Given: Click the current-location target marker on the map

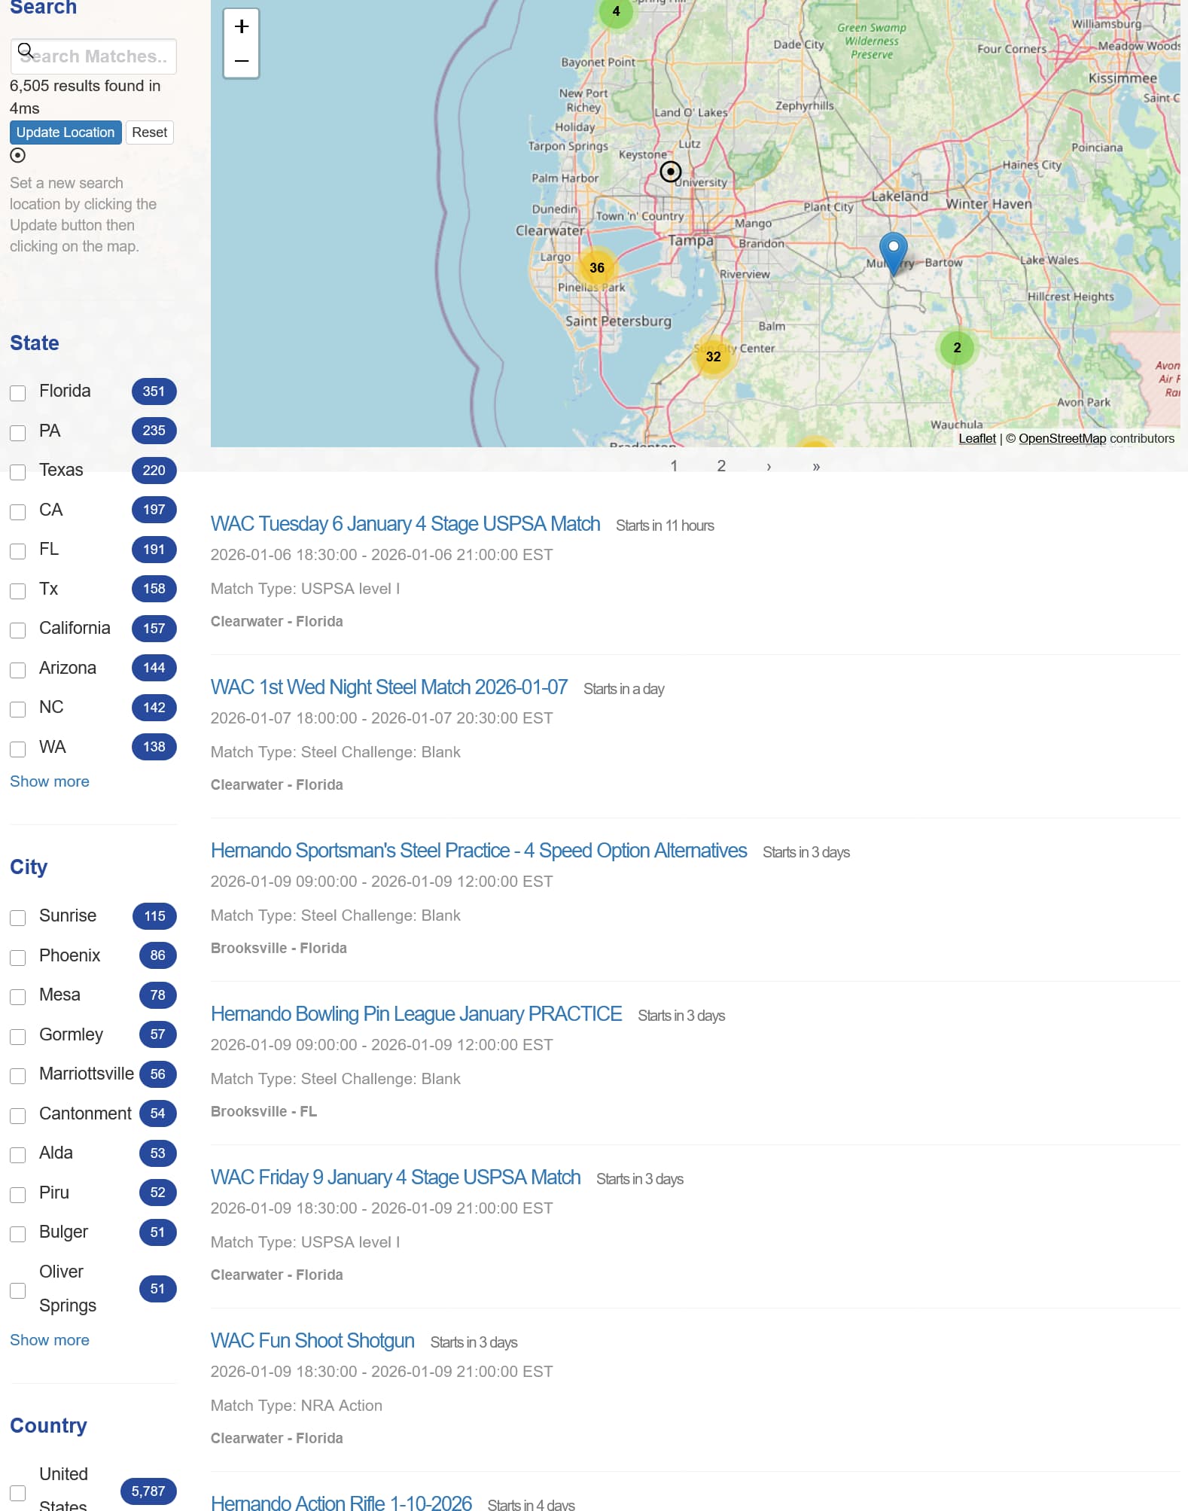Looking at the screenshot, I should [x=670, y=172].
